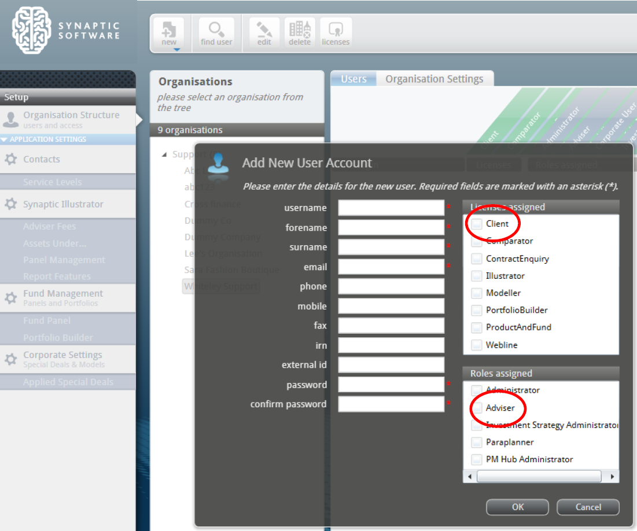The height and width of the screenshot is (531, 637).
Task: Assign the Adviser role checkbox
Action: (x=477, y=407)
